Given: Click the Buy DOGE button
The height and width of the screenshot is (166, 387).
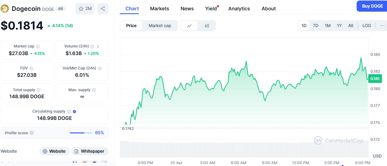Looking at the screenshot, I should [372, 6].
